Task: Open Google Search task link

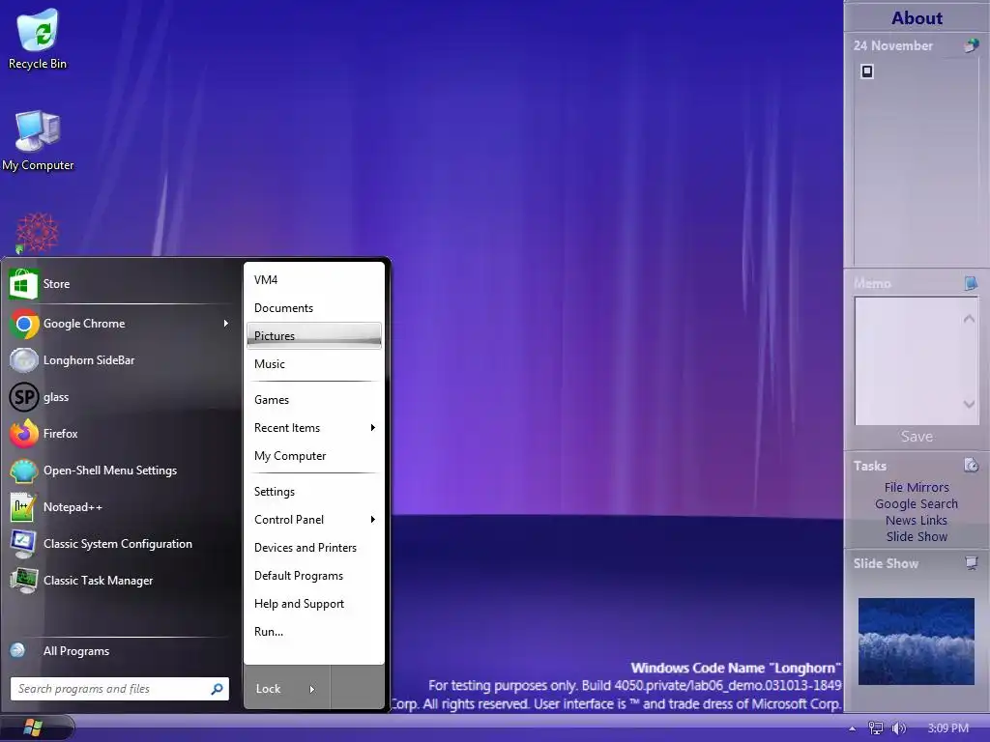Action: (917, 503)
